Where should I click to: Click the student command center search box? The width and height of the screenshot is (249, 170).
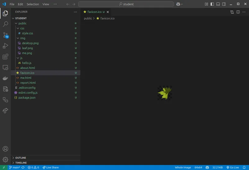[126, 4]
